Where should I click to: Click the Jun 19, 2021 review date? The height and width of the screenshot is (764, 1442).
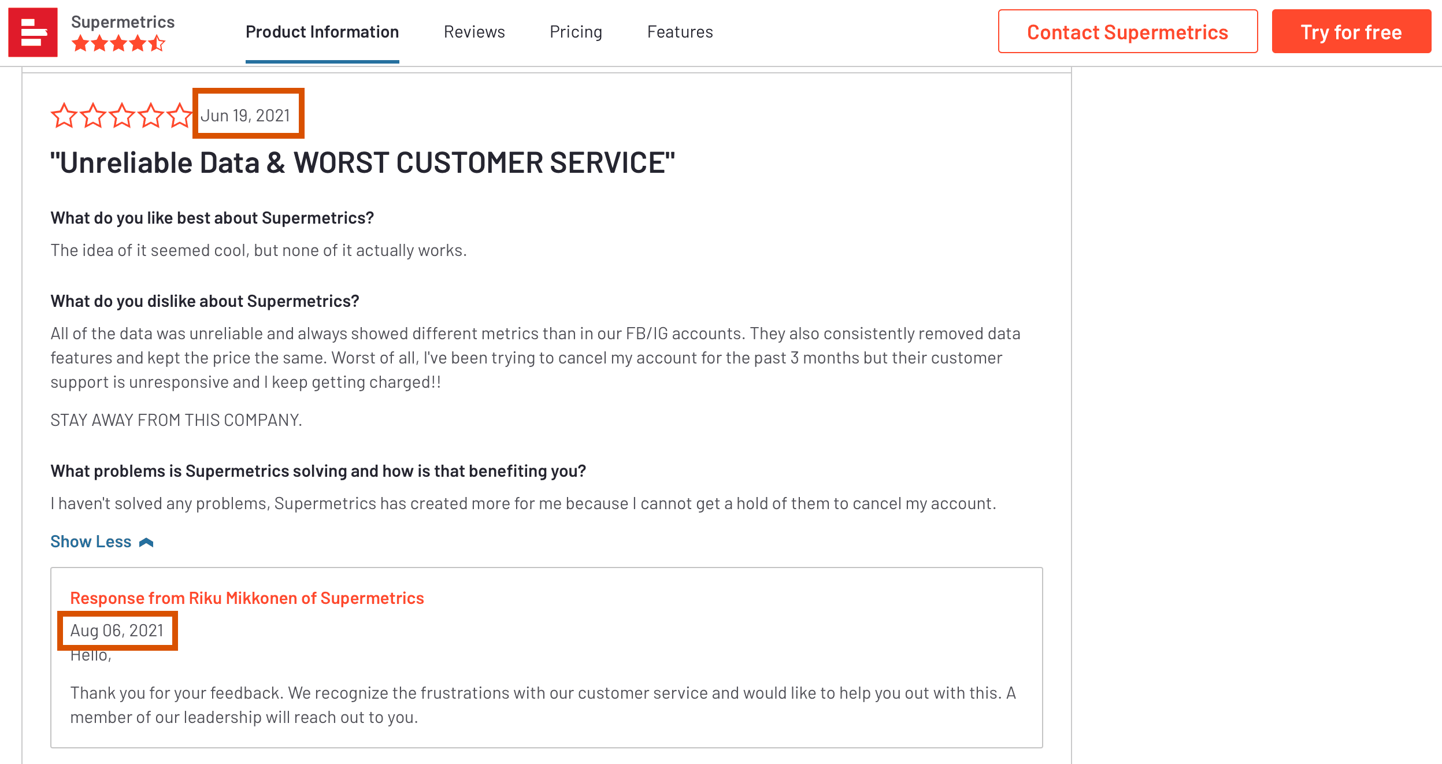click(x=245, y=116)
